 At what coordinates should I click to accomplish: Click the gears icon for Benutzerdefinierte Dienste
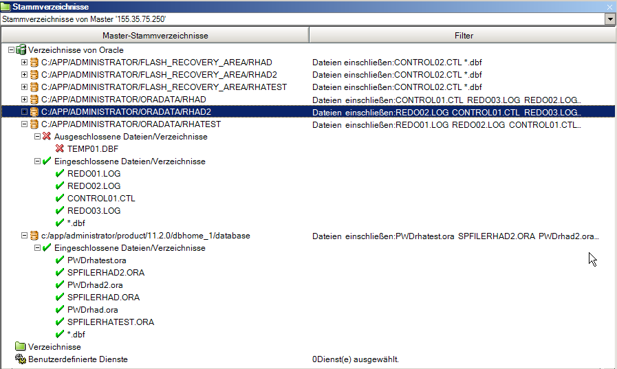tap(20, 359)
